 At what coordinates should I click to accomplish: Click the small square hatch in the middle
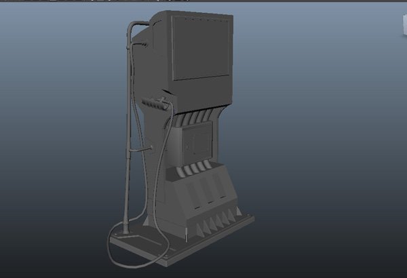(x=201, y=144)
